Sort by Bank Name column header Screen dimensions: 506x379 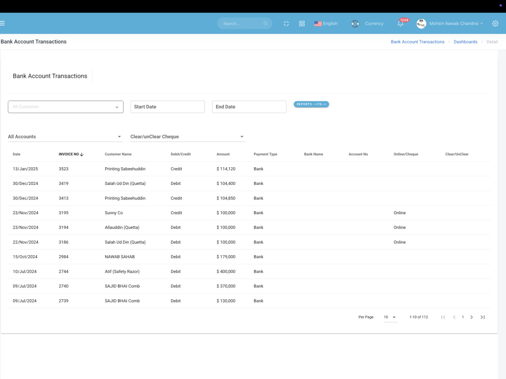(x=313, y=154)
